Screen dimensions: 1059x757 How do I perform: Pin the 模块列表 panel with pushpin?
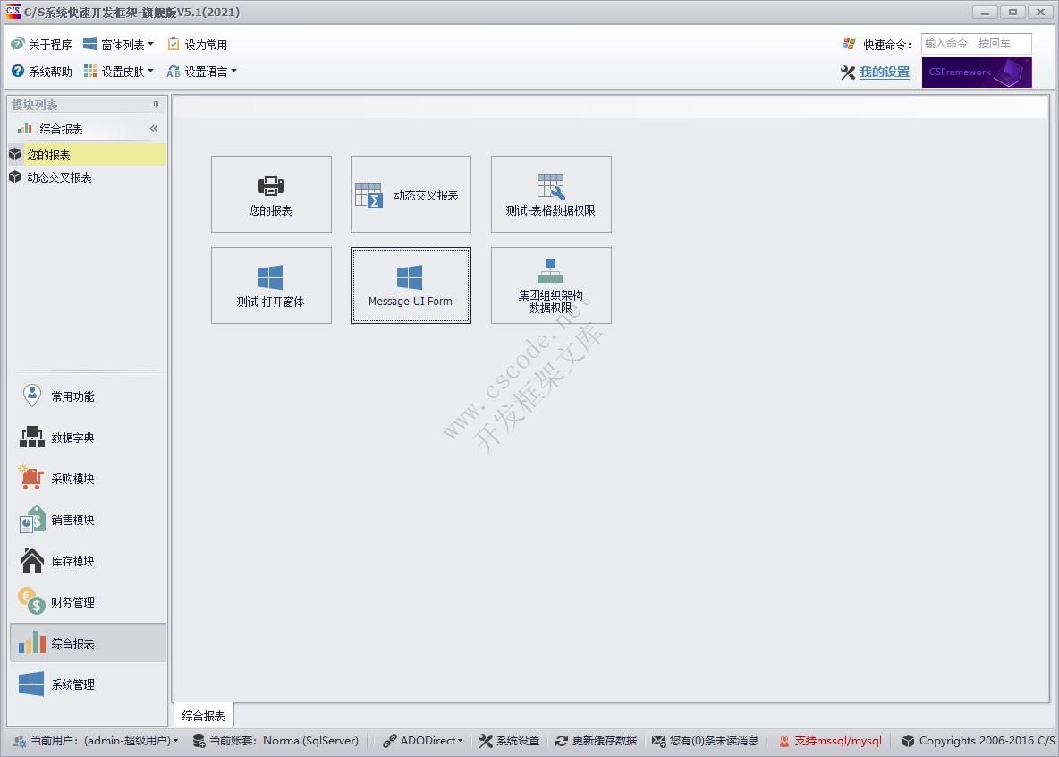(x=156, y=105)
